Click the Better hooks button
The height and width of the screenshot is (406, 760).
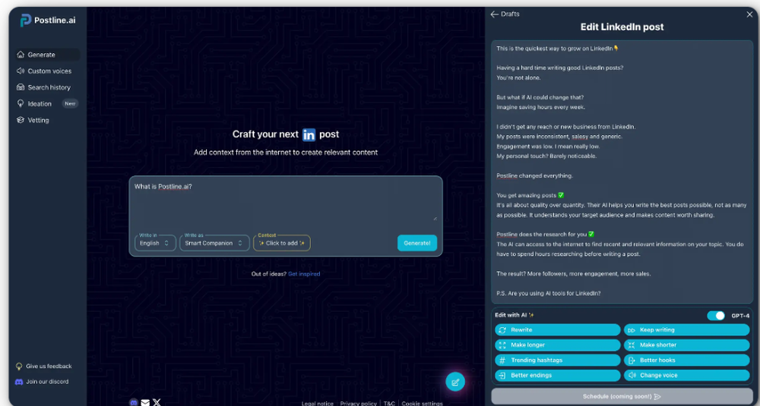point(686,360)
